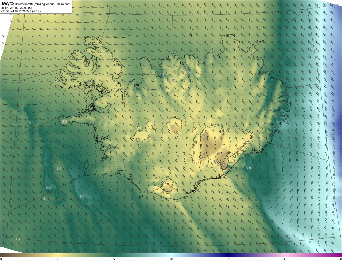Click the title text 'Úrkomumætti (mm) og vindur í 100m hæð'
This screenshot has height=261, width=342.
(x=42, y=3)
